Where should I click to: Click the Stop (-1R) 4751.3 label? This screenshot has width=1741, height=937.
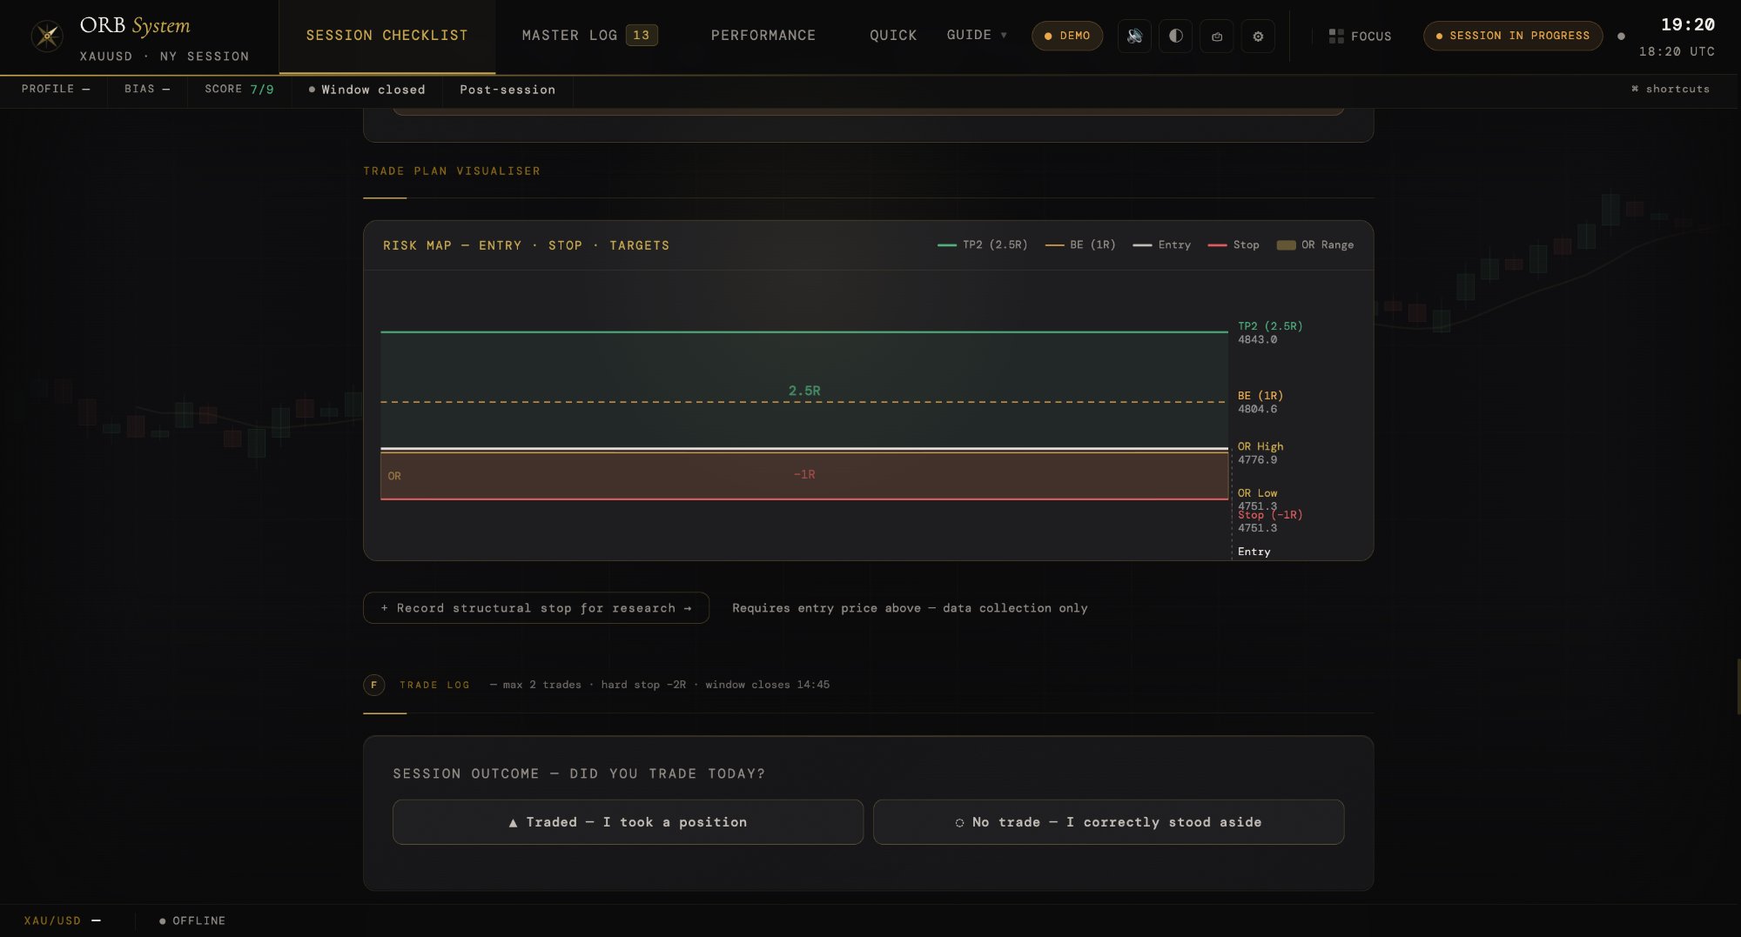(1270, 521)
